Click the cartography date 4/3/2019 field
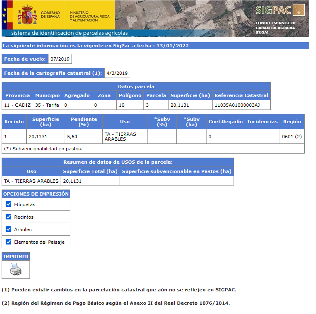 pos(117,73)
